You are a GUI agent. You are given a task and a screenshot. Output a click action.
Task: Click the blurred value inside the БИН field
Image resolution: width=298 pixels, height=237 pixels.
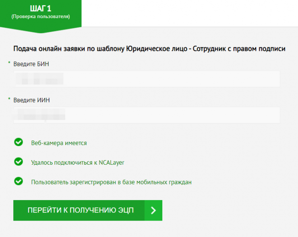tap(39, 79)
